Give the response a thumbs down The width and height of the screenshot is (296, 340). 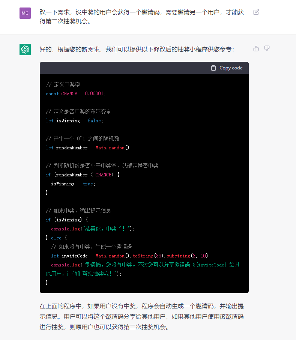pos(267,48)
